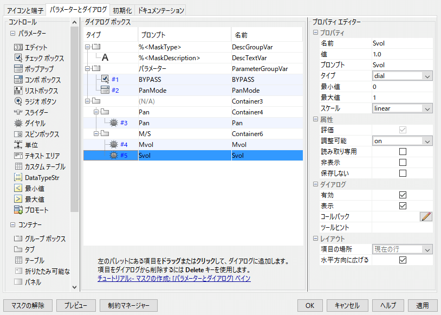441x315 pixels.
Task: Toggle the 読み取り専用 checkbox
Action: click(403, 151)
